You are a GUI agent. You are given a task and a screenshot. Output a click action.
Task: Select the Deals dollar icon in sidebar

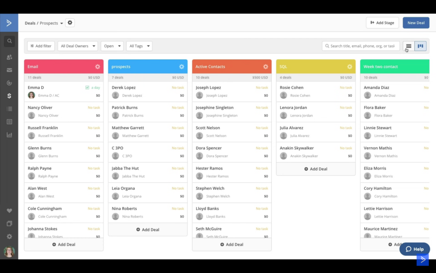(9, 96)
